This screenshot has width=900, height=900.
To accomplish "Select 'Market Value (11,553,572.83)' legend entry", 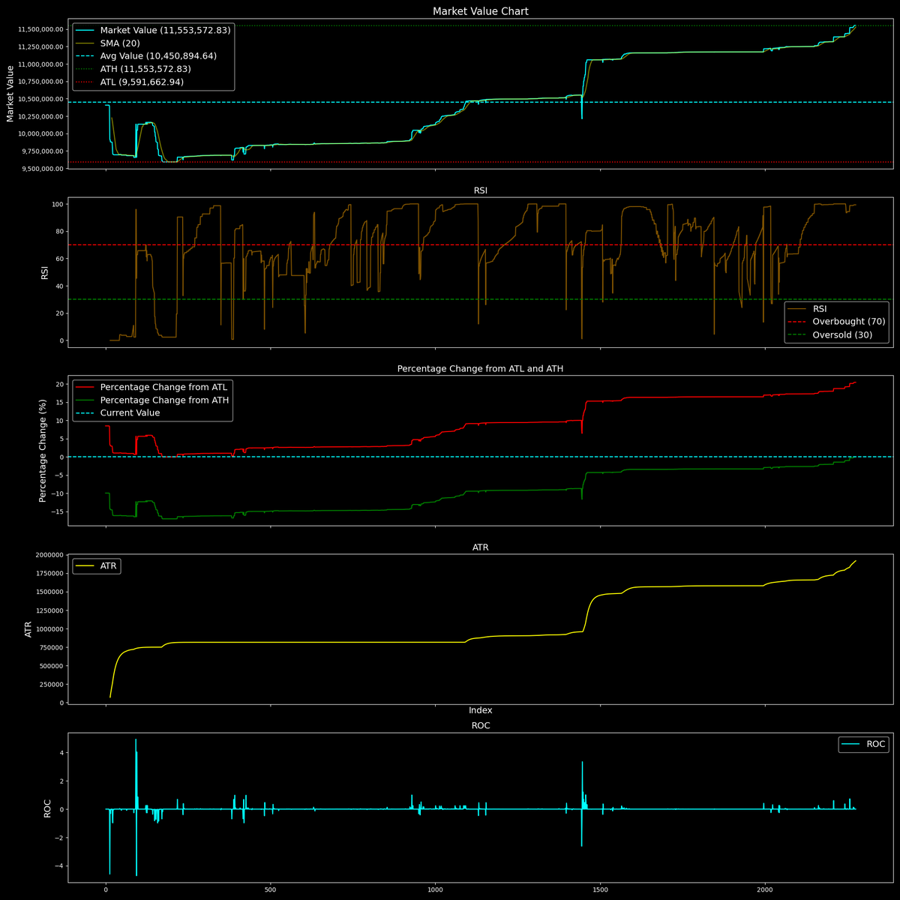I will [152, 30].
